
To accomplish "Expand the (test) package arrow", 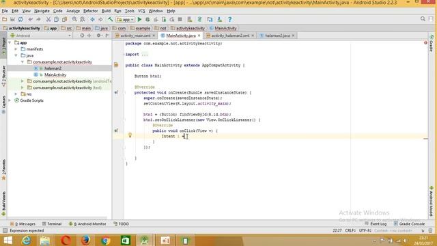I will coord(23,87).
